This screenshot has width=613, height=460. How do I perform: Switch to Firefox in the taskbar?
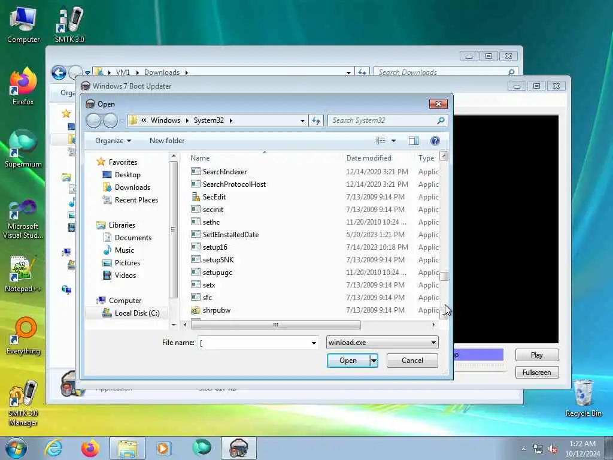pos(90,448)
